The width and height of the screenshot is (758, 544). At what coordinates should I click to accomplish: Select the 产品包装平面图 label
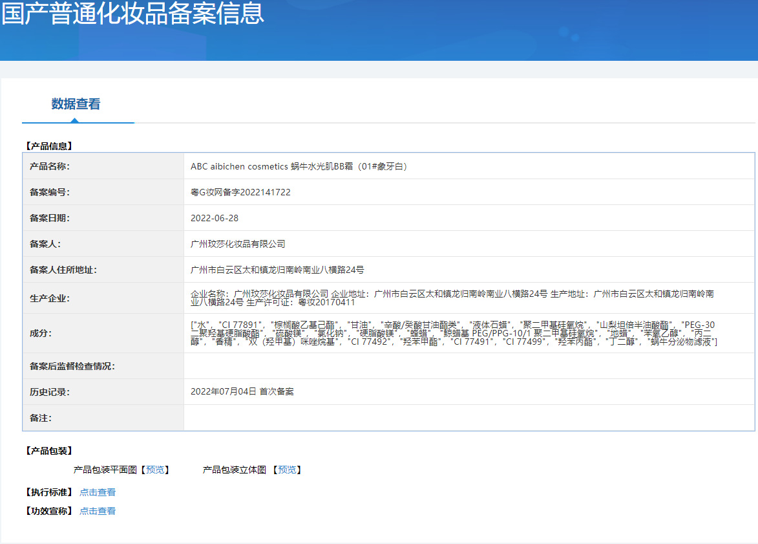tap(105, 470)
